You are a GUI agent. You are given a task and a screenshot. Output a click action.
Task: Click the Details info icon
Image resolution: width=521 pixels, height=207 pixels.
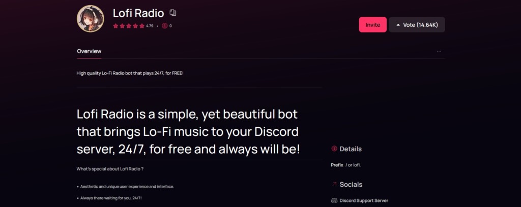pyautogui.click(x=334, y=149)
